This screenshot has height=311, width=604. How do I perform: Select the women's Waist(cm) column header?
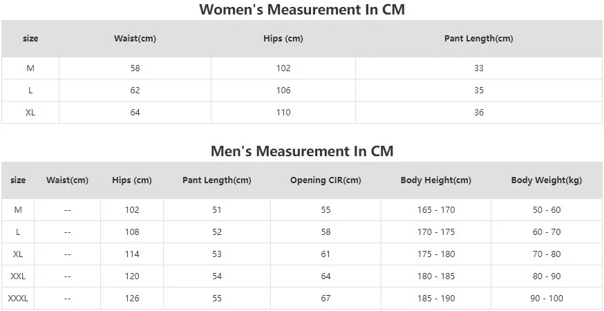pos(135,39)
